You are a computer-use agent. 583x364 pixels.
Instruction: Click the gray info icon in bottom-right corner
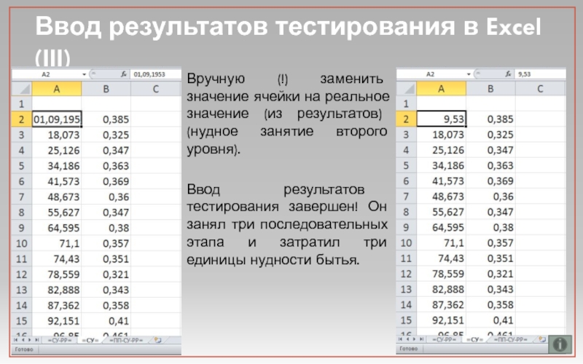(x=560, y=343)
